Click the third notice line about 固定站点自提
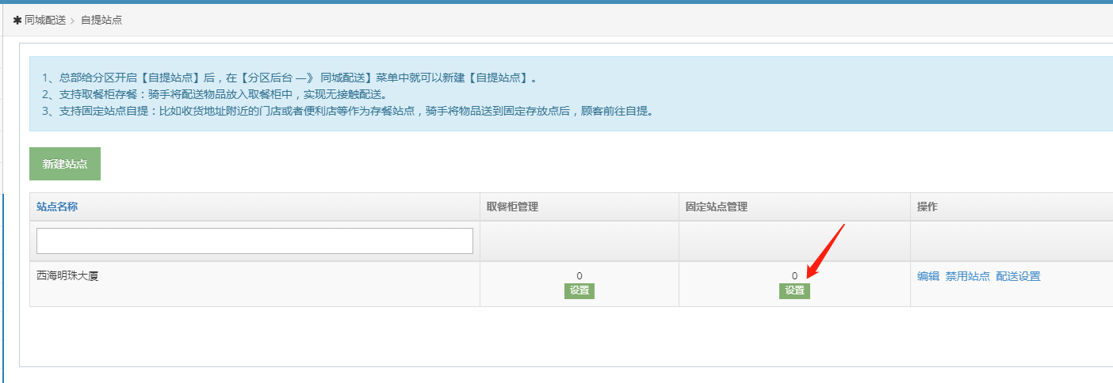 (x=349, y=111)
